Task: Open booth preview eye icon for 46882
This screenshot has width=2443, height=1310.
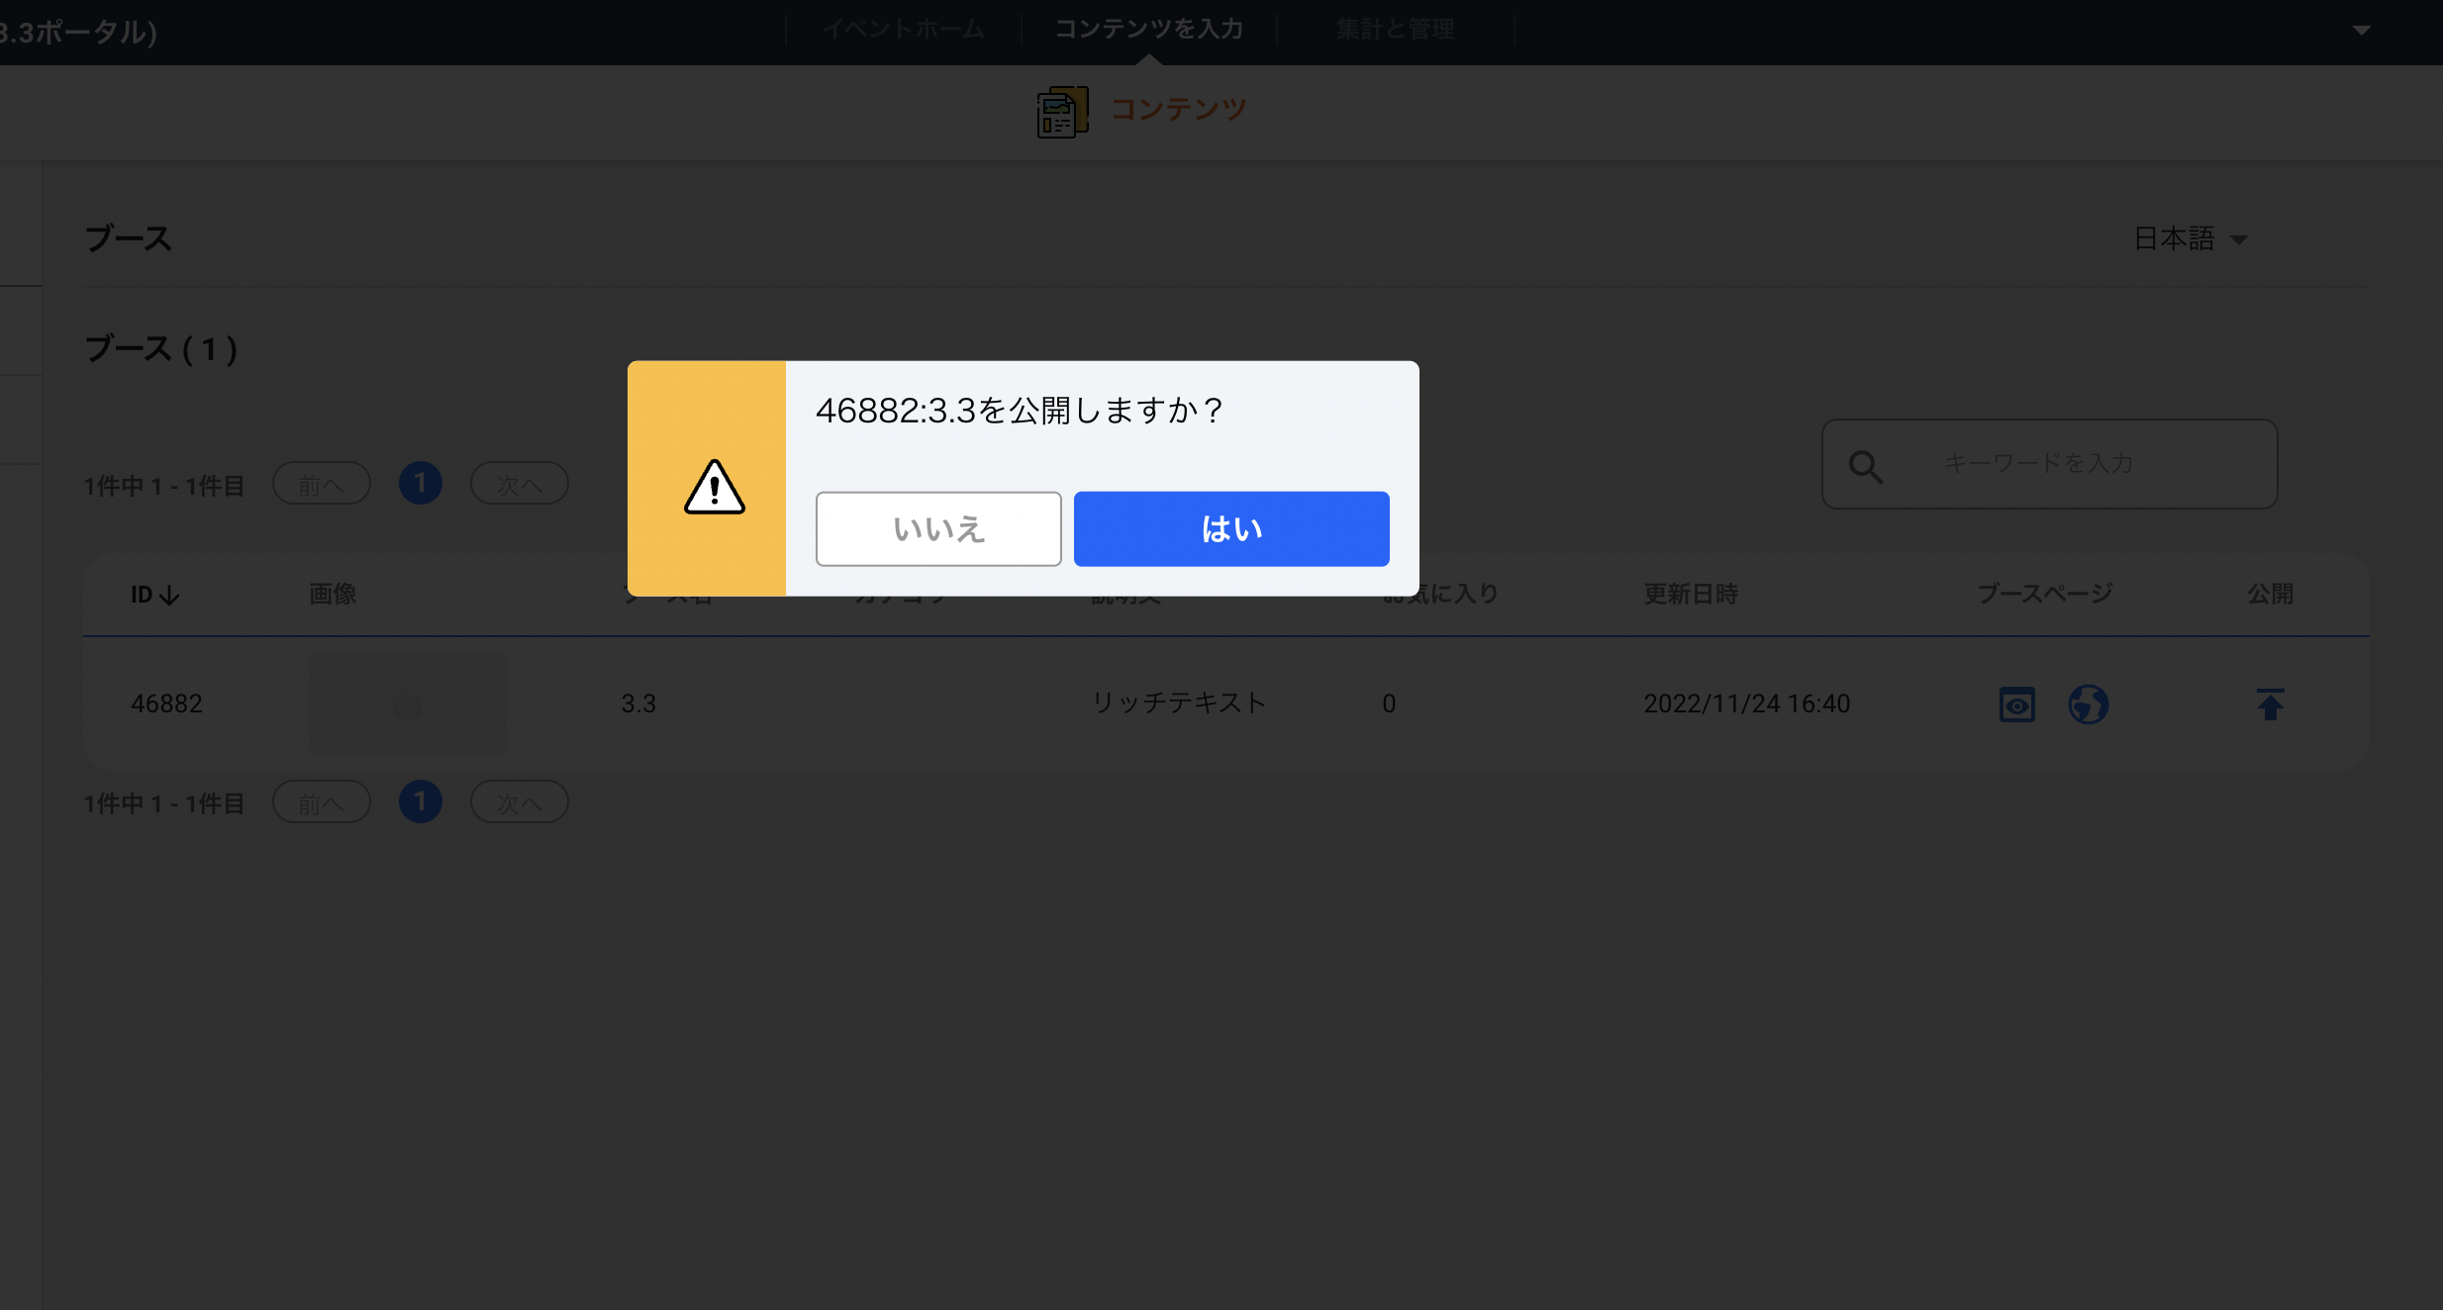Action: click(x=2017, y=704)
